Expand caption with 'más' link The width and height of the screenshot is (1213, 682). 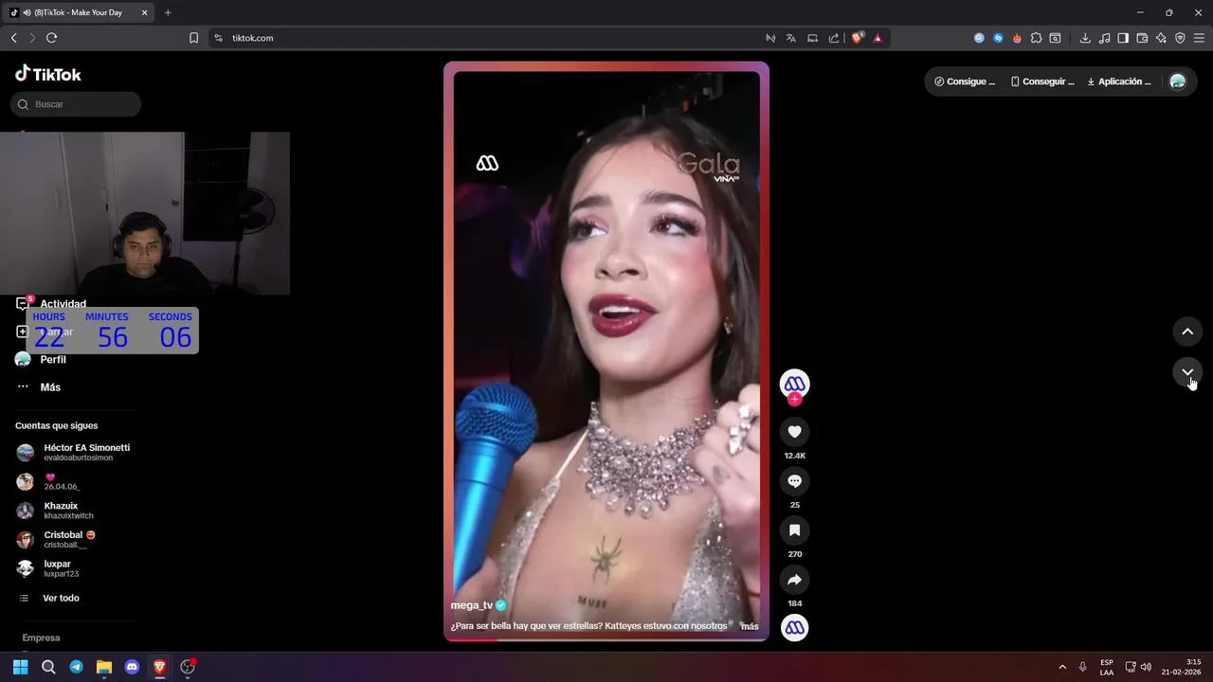click(750, 626)
